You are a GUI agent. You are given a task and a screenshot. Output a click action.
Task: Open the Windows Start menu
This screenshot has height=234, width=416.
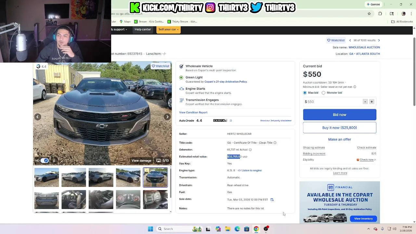tap(150, 229)
